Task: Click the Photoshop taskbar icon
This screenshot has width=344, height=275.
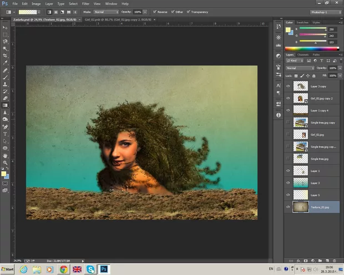Action: [104, 269]
